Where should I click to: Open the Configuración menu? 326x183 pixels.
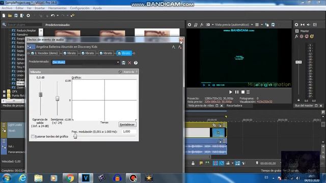[x=79, y=8]
